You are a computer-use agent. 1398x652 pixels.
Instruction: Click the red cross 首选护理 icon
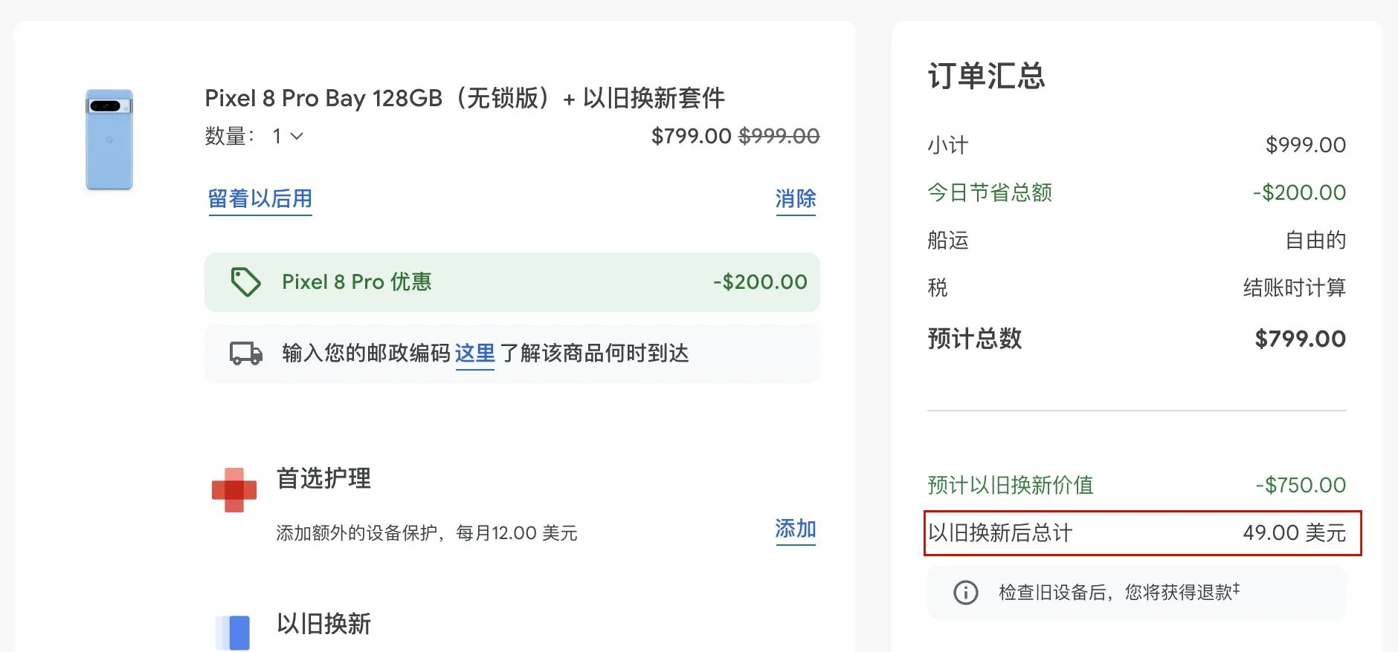click(234, 490)
